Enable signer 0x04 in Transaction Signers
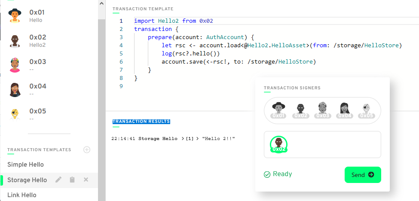419x201 pixels. 345,110
